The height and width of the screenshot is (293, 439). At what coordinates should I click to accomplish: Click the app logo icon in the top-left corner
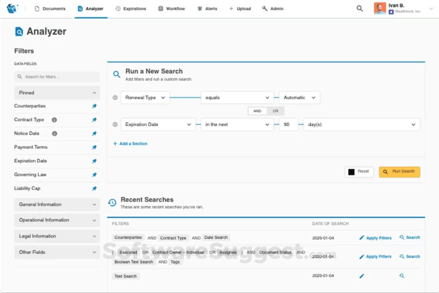[12, 8]
